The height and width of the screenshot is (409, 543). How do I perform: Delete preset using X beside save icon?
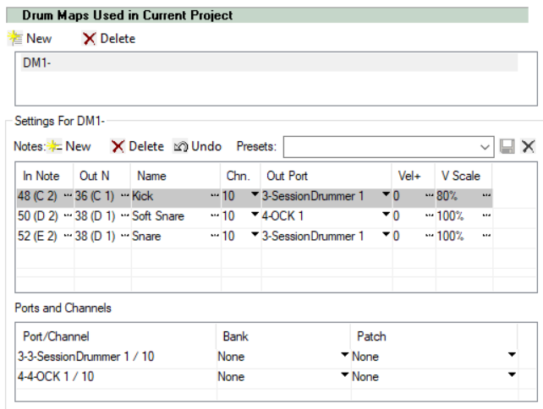pyautogui.click(x=528, y=146)
